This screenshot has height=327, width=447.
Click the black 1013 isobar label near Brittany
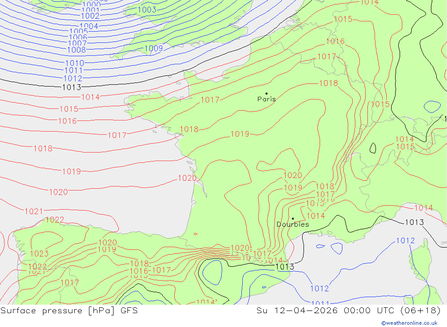click(x=72, y=87)
